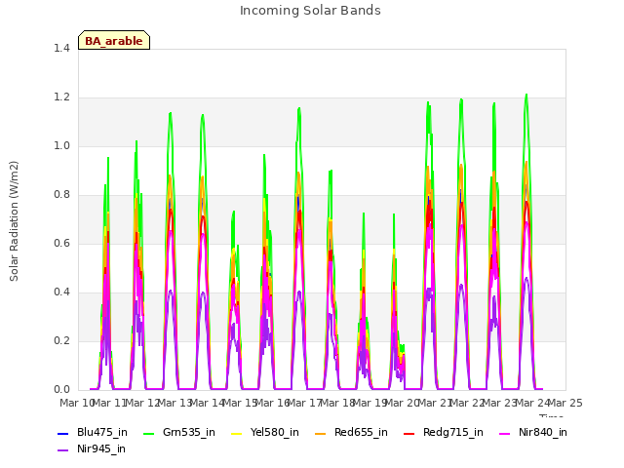Screen dimensions: 624x468
Task: Select the Blu475_in legend label
Action: pos(102,432)
